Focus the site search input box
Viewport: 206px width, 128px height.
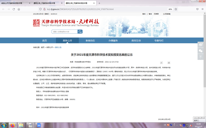click(65, 32)
